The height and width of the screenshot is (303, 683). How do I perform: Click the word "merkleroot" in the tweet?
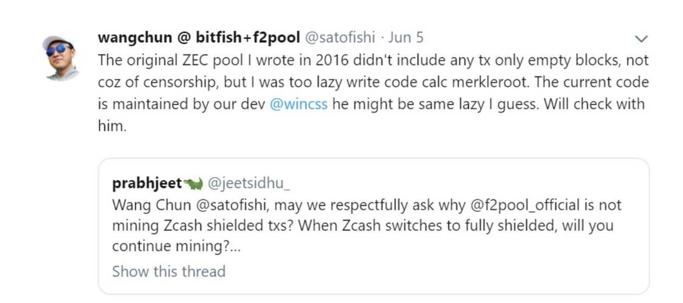(534, 82)
